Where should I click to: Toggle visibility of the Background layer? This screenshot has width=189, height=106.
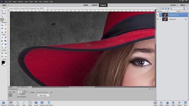(158, 19)
